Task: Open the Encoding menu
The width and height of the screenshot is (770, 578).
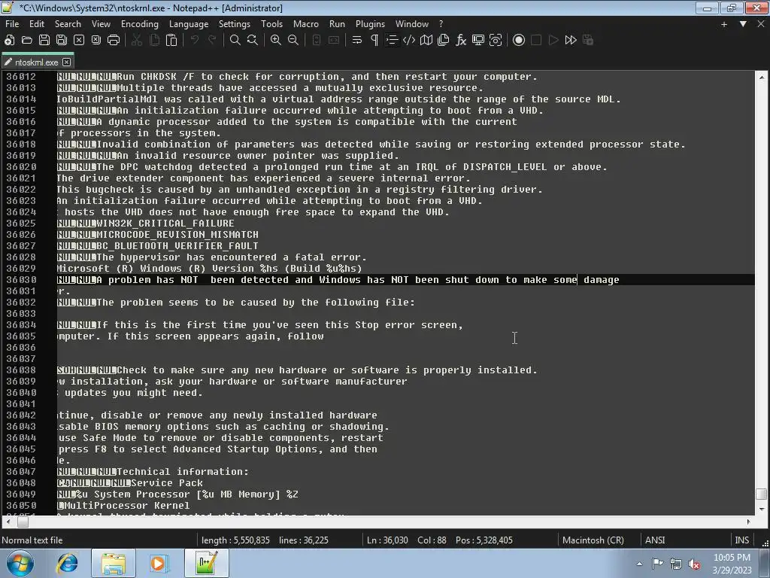Action: pos(140,24)
